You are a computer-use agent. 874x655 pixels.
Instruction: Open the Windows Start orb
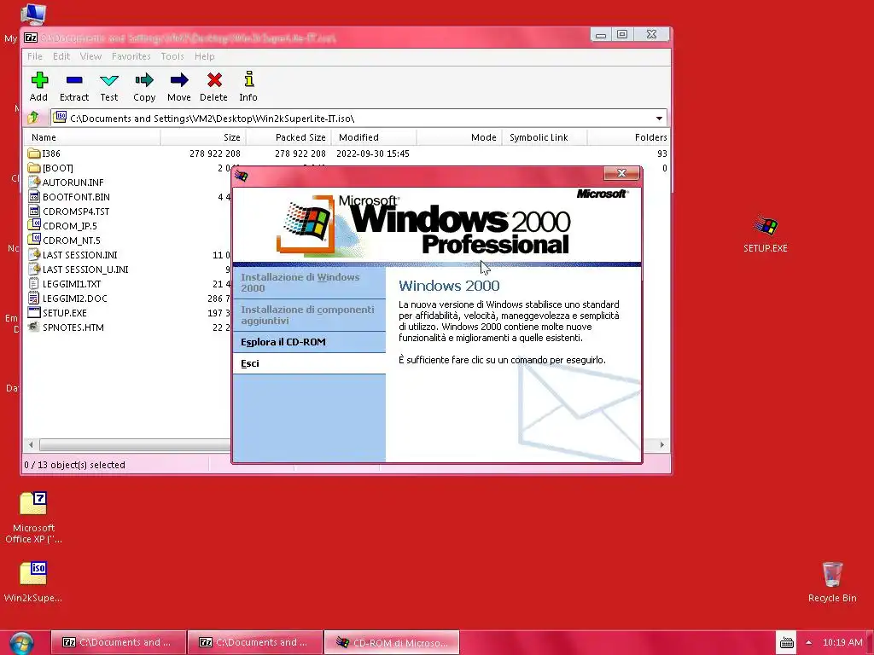coord(21,643)
